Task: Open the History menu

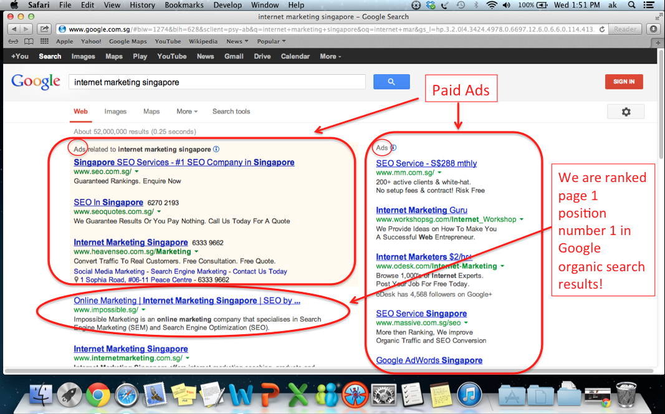Action: point(142,5)
